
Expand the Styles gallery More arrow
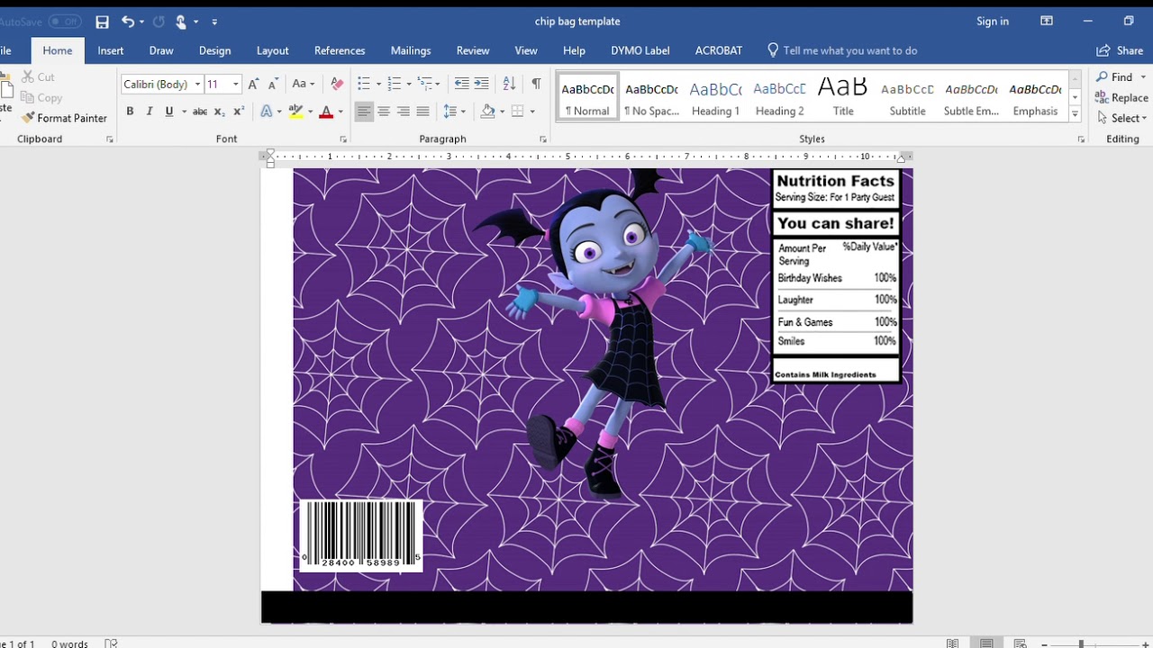click(x=1075, y=114)
